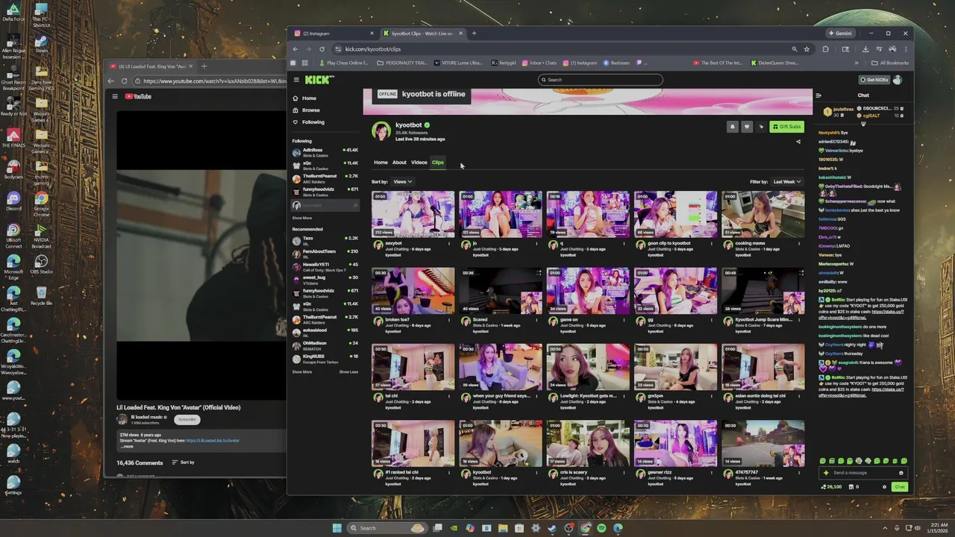Click the emote icon in message box

pos(901,473)
